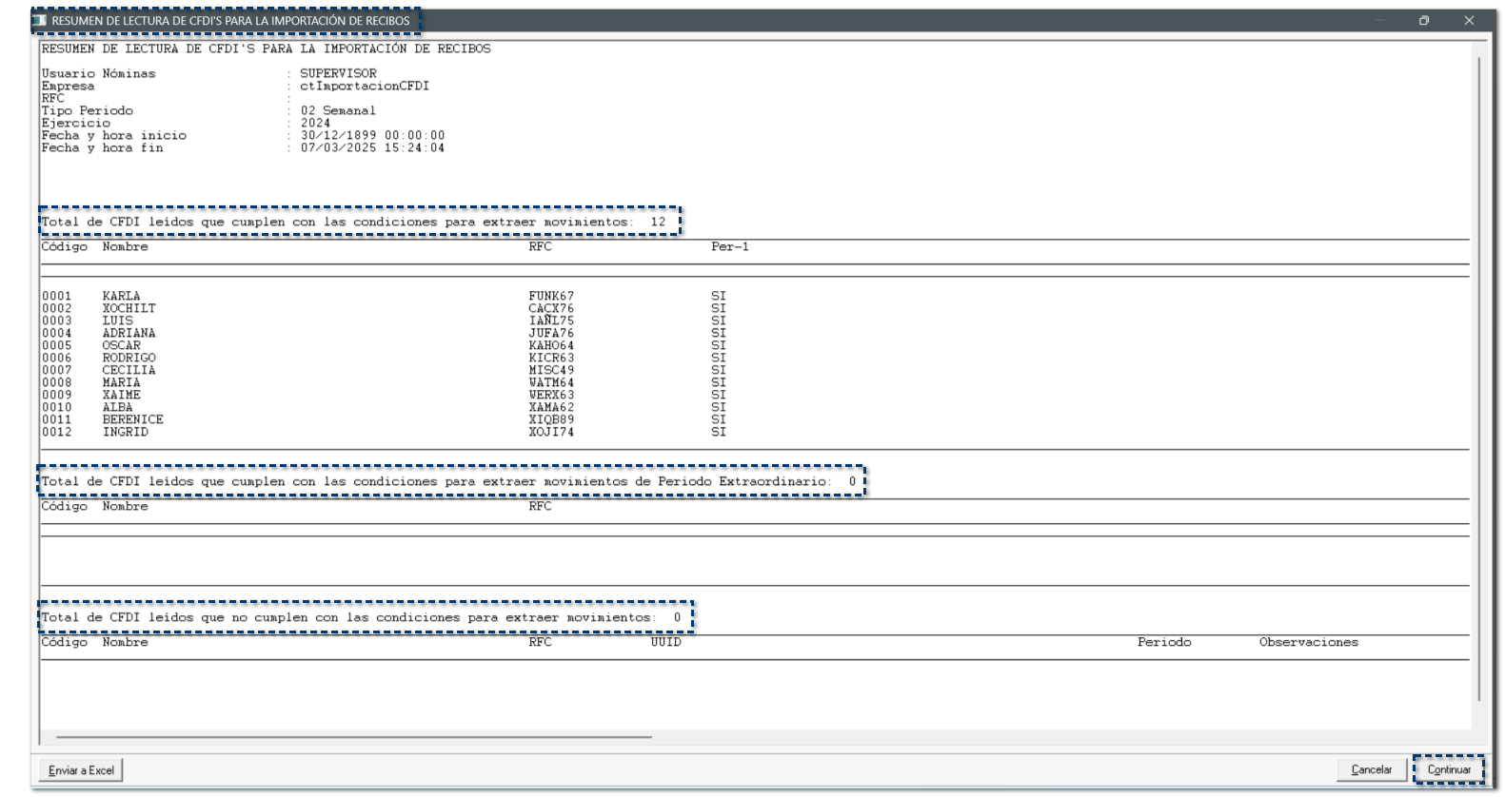This screenshot has height=797, width=1505.
Task: Click the Continuar button
Action: [x=1448, y=769]
